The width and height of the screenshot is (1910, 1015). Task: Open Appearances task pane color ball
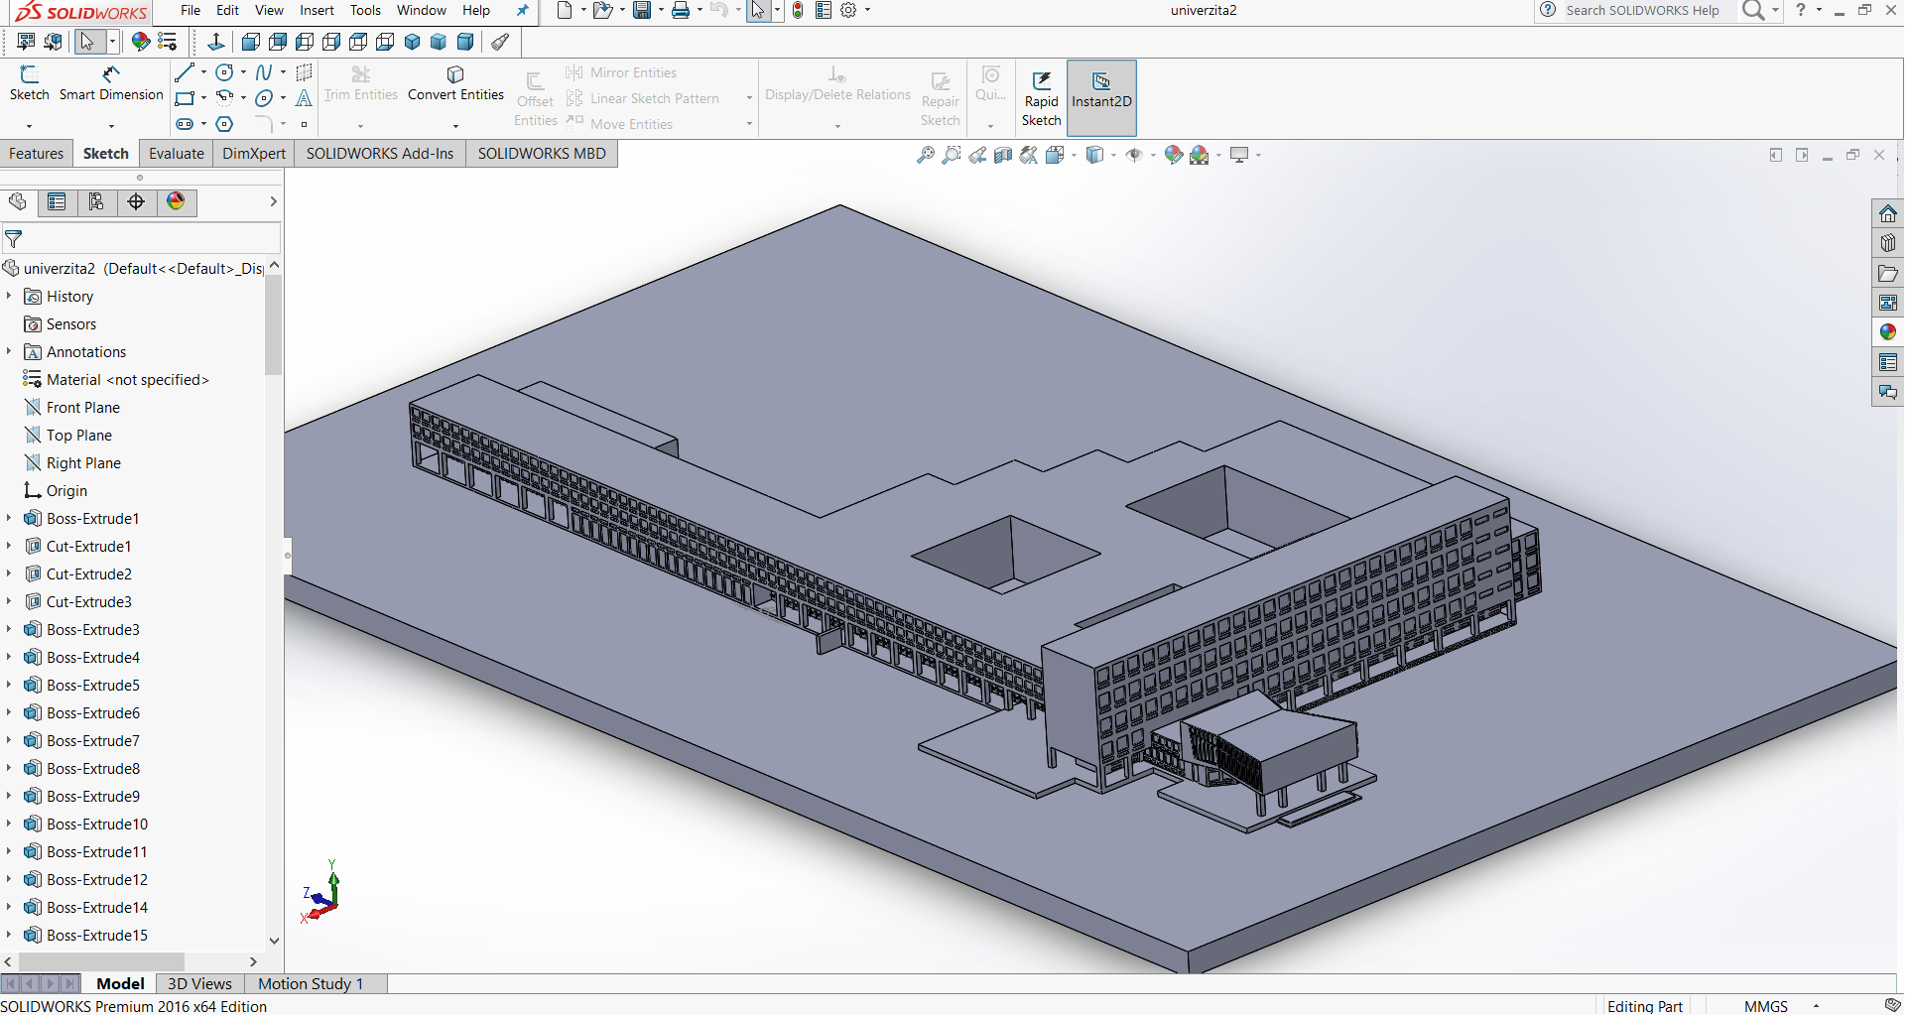[x=1888, y=332]
